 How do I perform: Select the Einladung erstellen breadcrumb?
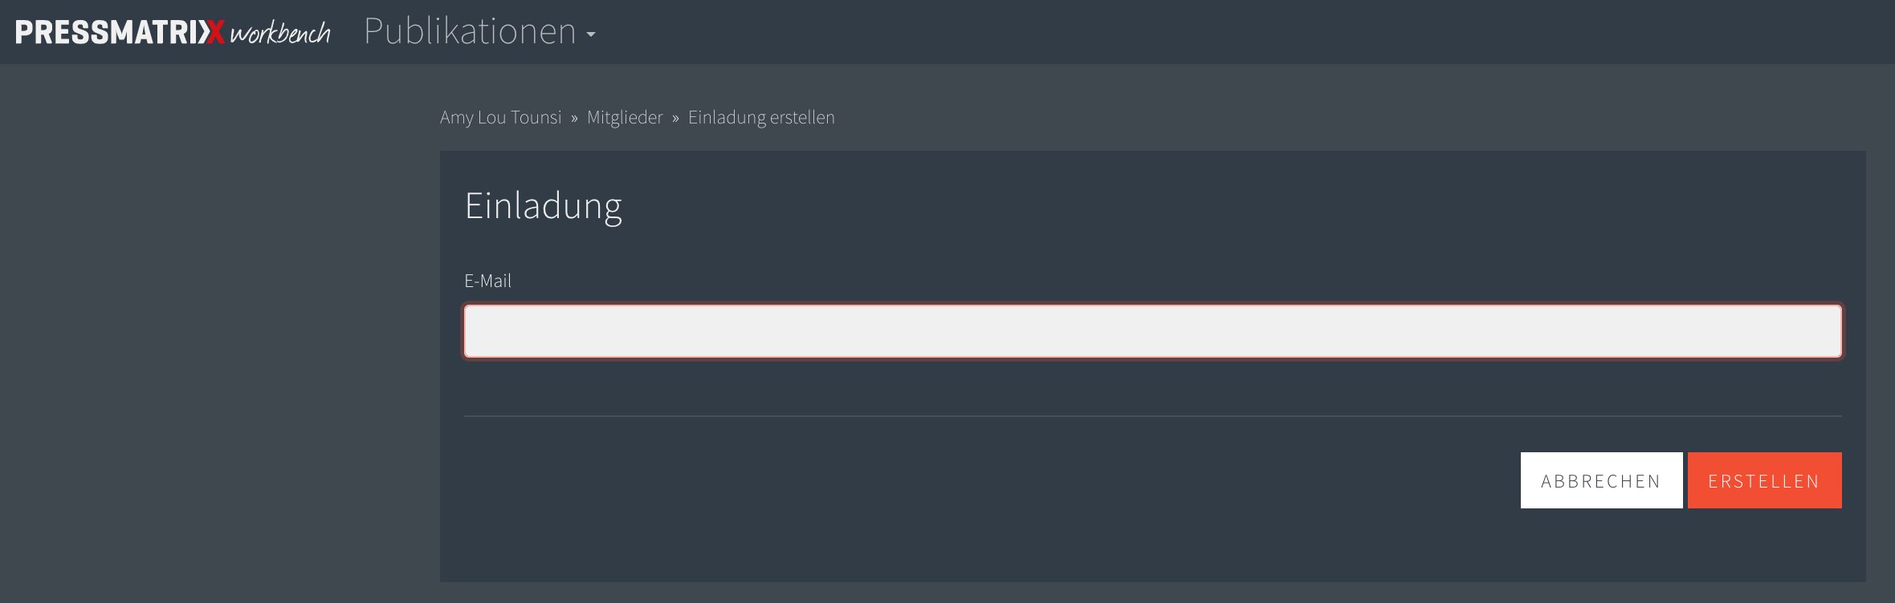761,118
